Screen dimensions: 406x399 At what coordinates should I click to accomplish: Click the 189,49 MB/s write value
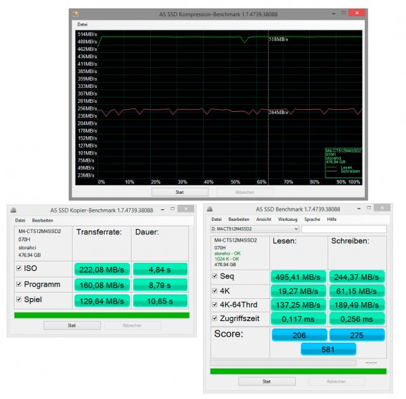click(x=357, y=305)
